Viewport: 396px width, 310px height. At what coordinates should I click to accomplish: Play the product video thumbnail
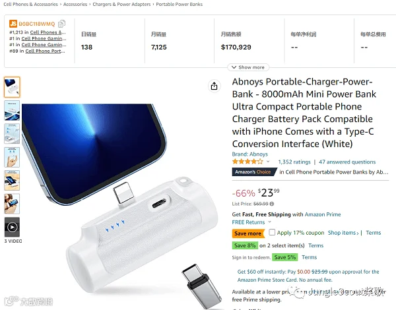click(x=12, y=227)
